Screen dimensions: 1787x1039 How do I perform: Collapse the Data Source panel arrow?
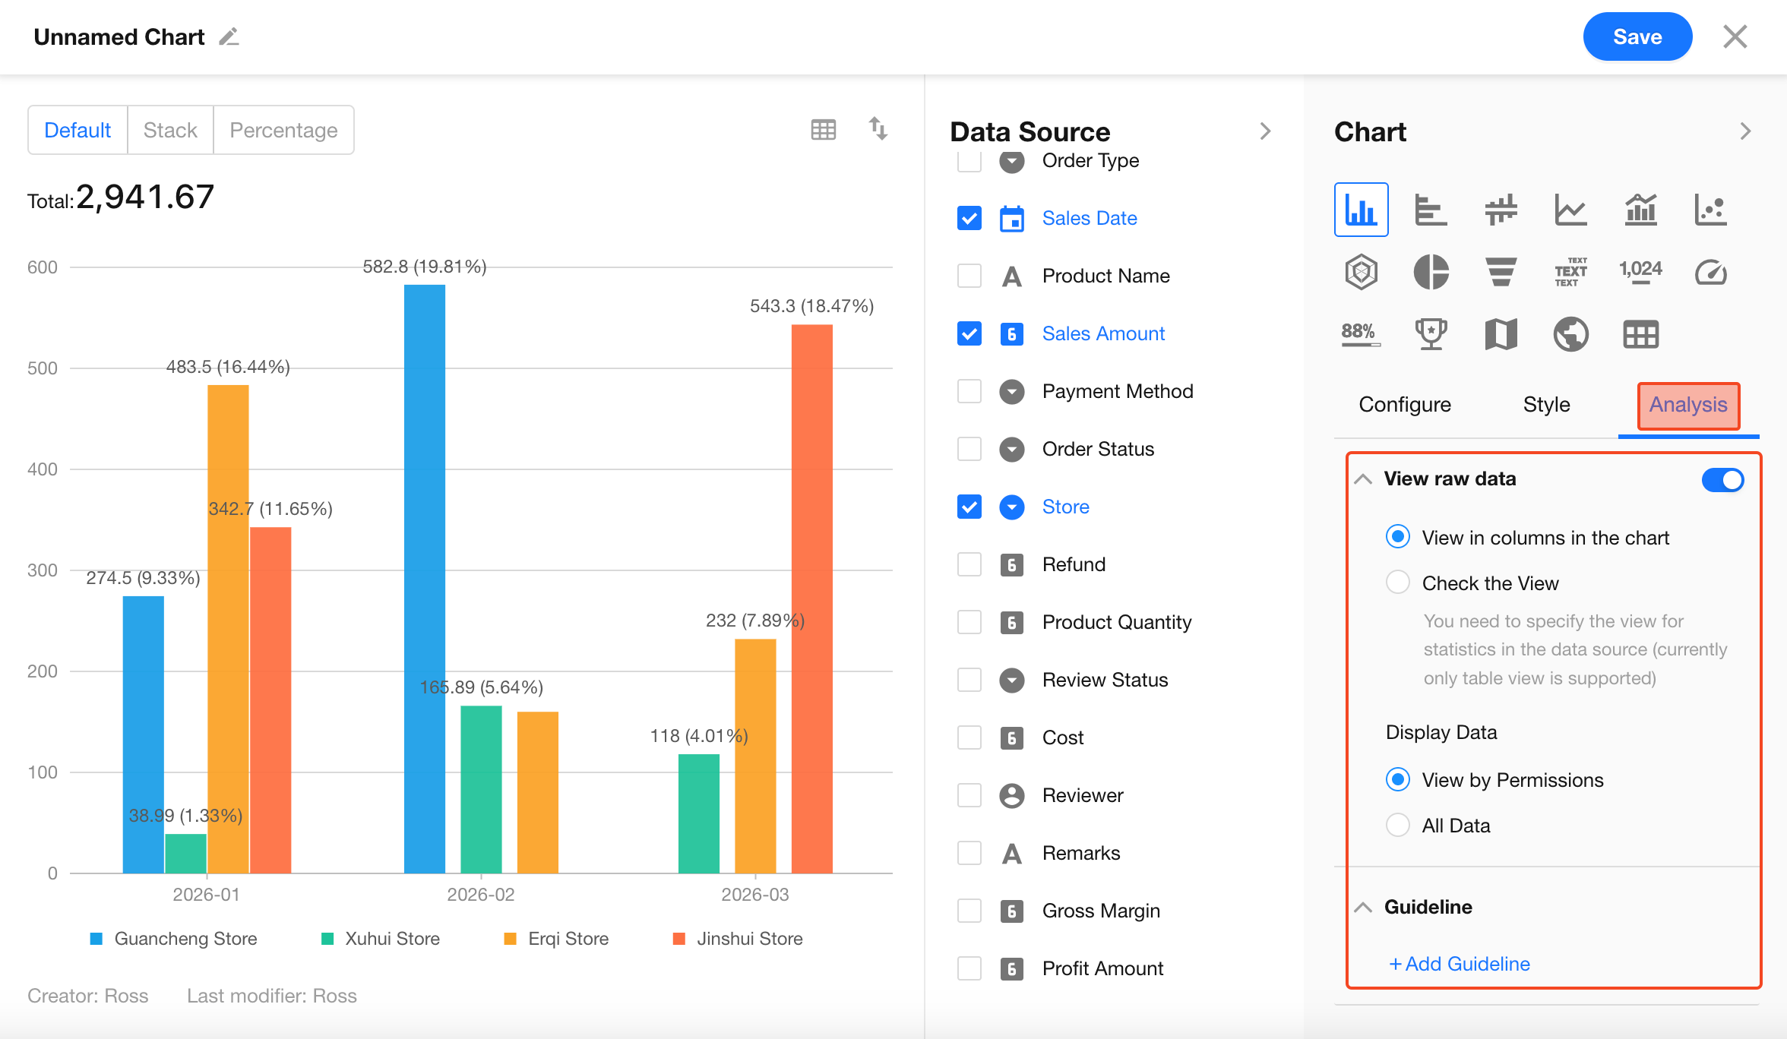tap(1265, 131)
